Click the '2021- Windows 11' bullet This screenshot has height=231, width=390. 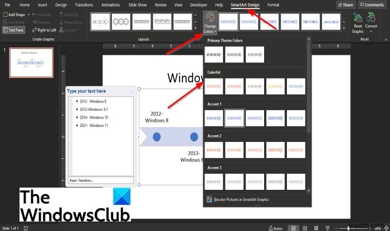pos(94,125)
